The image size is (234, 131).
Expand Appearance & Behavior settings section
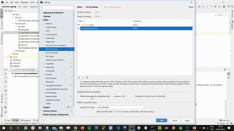[42, 13]
